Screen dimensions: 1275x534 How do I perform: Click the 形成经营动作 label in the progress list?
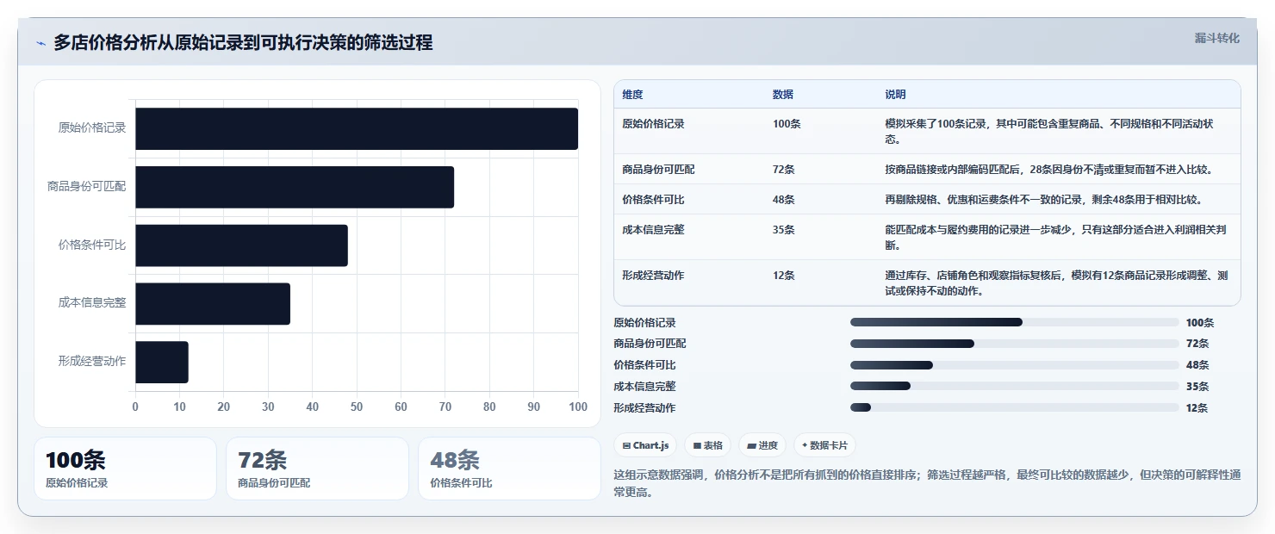(644, 408)
